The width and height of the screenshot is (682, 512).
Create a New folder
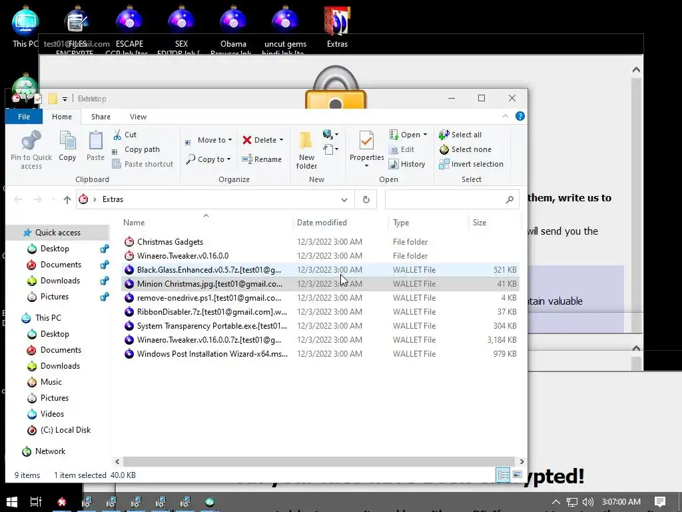306,150
